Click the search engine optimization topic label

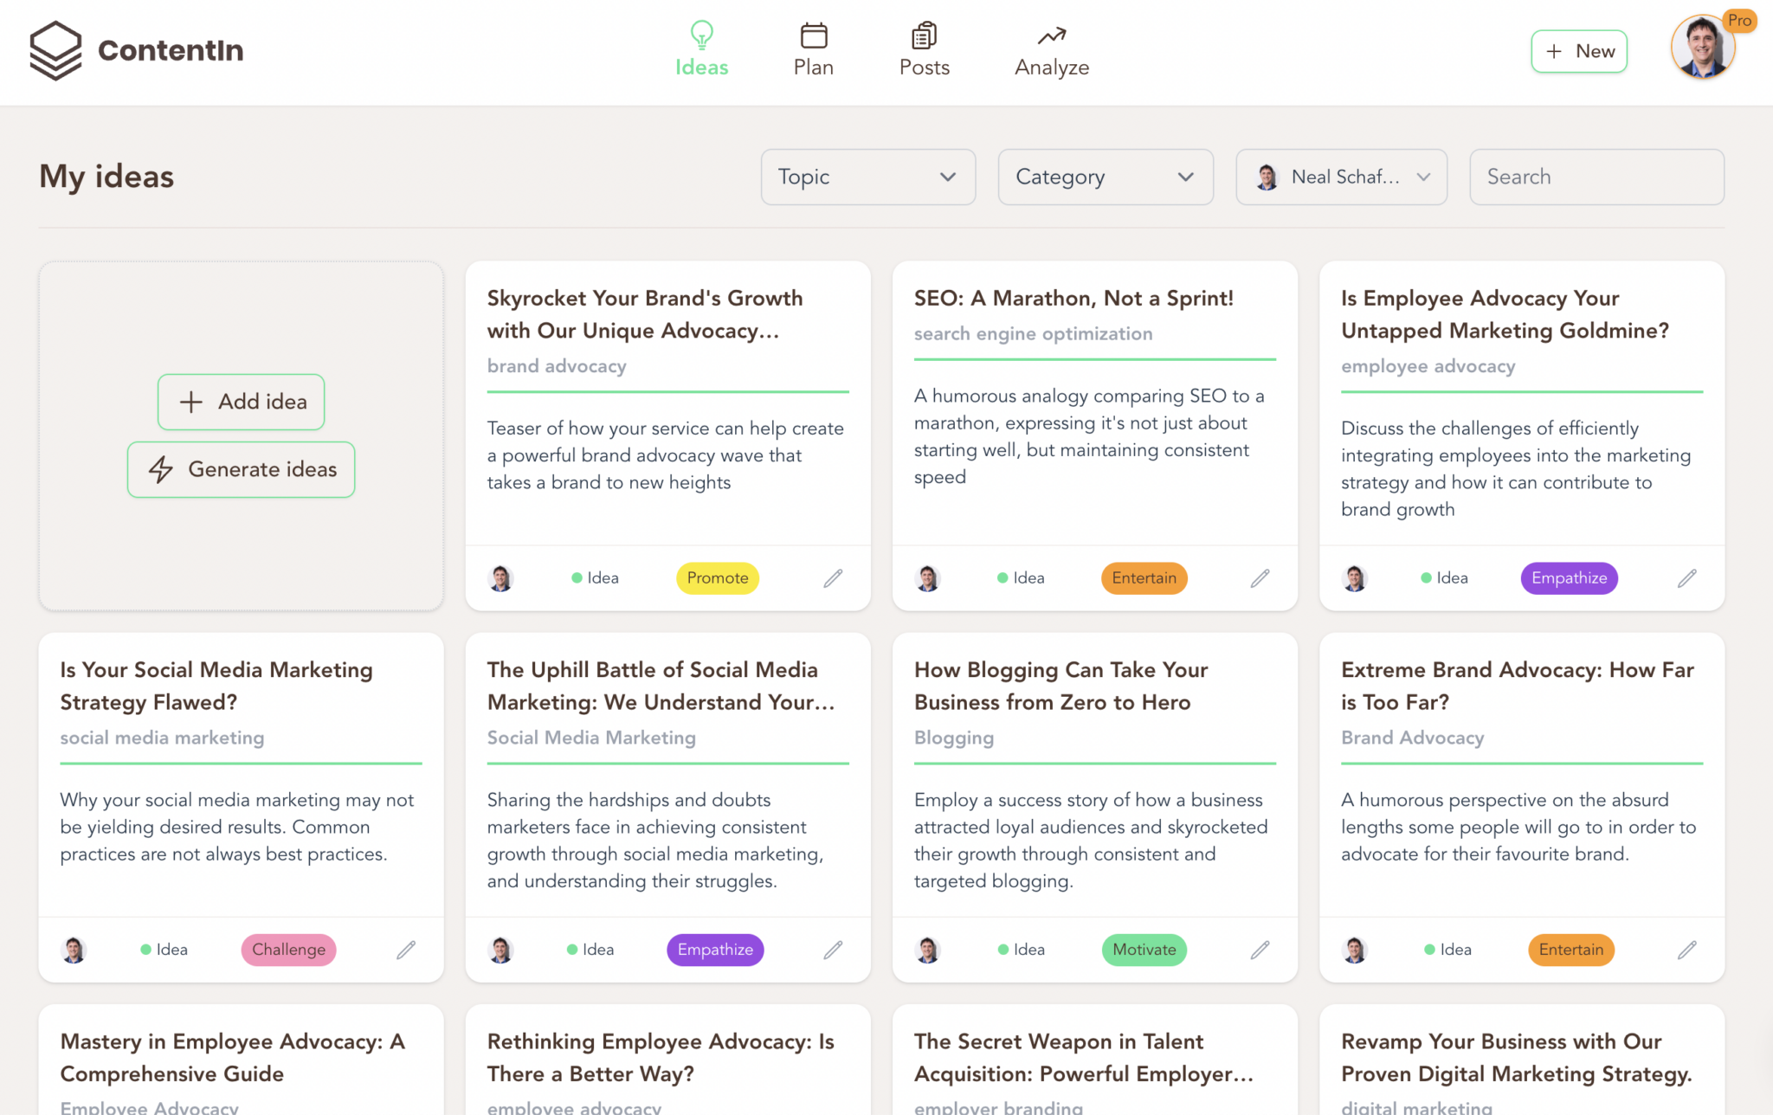click(x=1033, y=334)
